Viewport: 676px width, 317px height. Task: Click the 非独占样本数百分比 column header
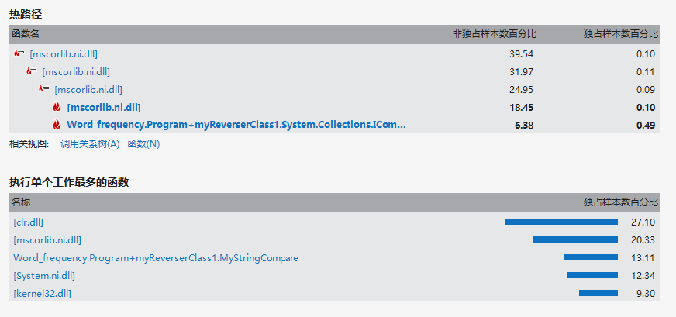(495, 34)
